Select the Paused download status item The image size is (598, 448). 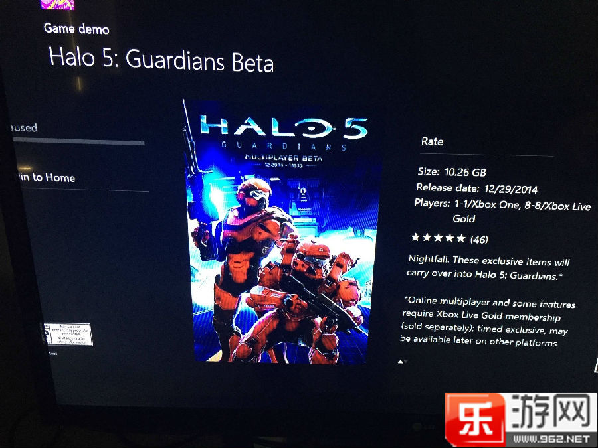[24, 127]
